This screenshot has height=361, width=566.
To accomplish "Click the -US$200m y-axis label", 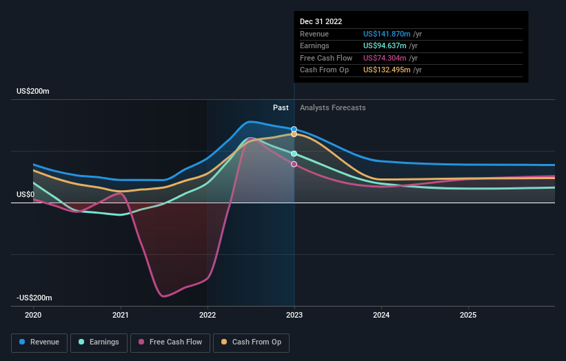I will tap(34, 298).
